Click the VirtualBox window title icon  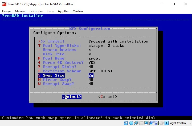(x=4, y=4)
